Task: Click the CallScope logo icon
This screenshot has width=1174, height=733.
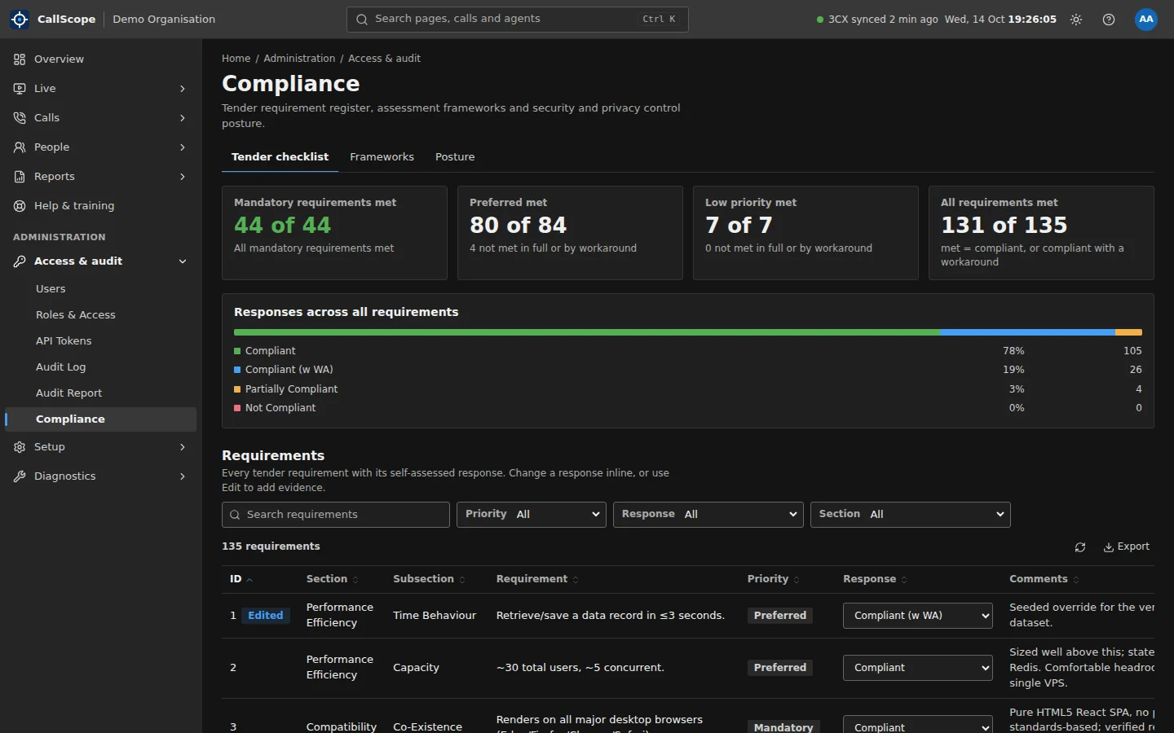Action: (x=20, y=19)
